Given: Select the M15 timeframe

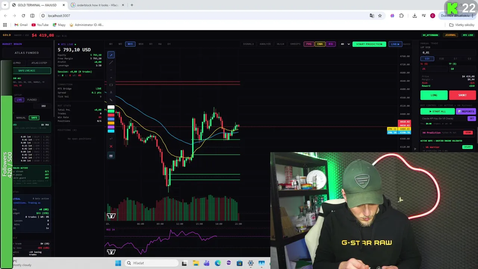Looking at the screenshot, I should 130,44.
